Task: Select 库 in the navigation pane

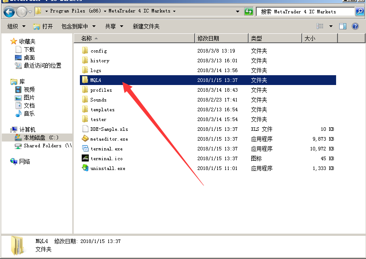Action: (22, 82)
